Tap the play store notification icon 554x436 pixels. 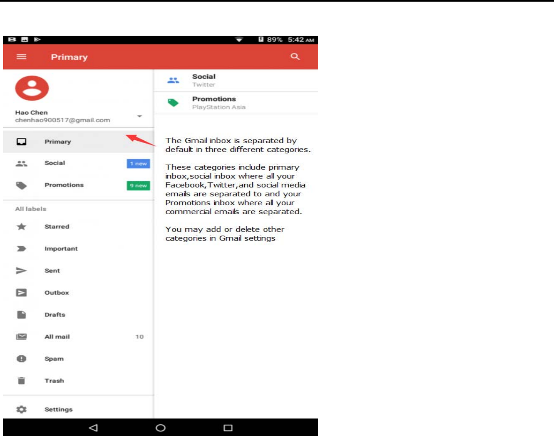[x=37, y=39]
